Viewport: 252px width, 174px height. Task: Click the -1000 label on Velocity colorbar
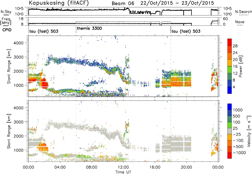pos(239,153)
